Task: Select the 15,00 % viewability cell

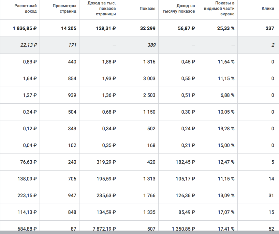Action: (226, 145)
